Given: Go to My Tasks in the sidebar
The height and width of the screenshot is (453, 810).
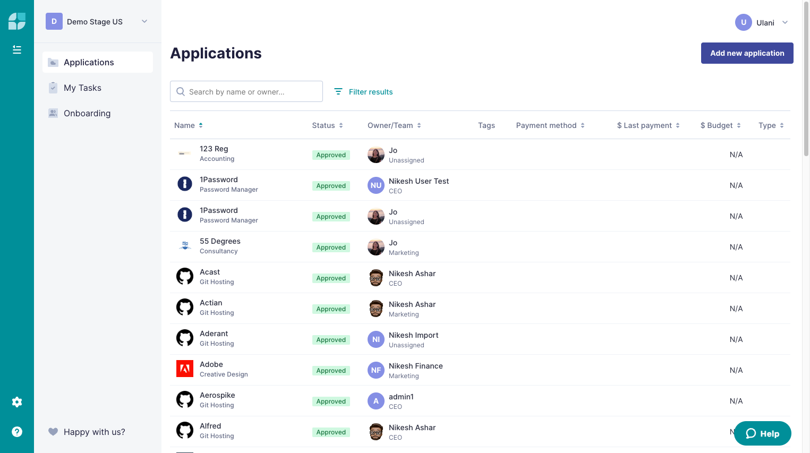Looking at the screenshot, I should coord(98,88).
